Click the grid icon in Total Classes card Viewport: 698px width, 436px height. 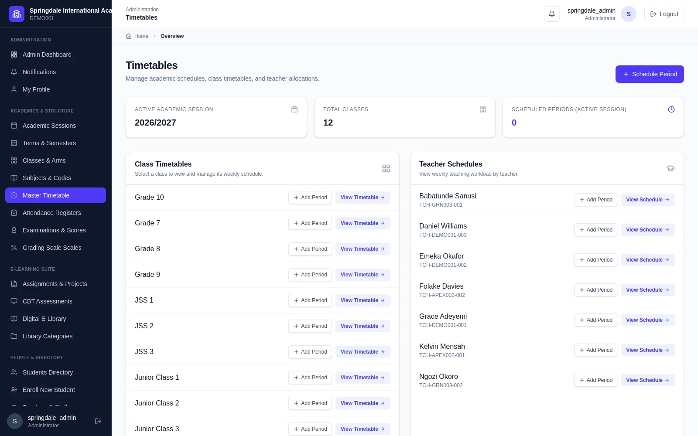pyautogui.click(x=483, y=109)
